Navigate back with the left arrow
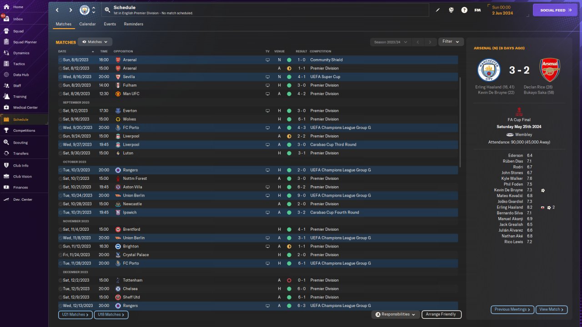 (57, 10)
